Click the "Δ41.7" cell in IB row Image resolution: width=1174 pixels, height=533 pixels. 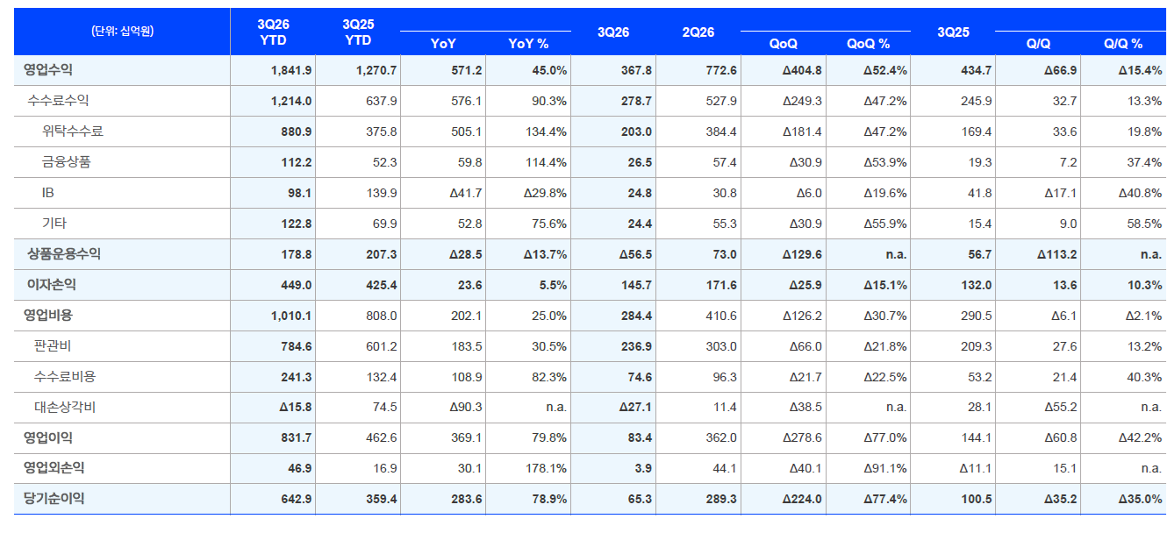click(465, 193)
